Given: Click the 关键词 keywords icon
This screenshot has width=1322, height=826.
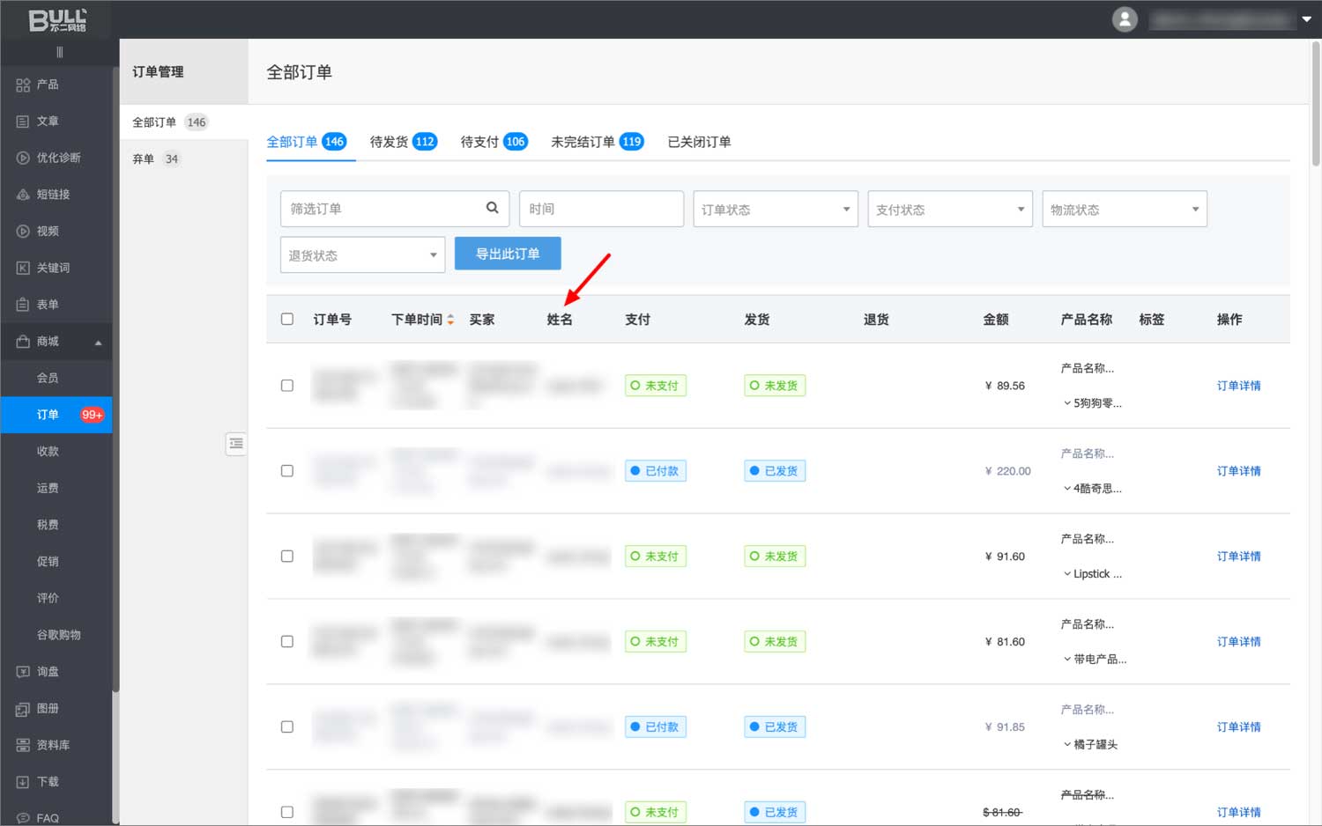Looking at the screenshot, I should tap(23, 268).
